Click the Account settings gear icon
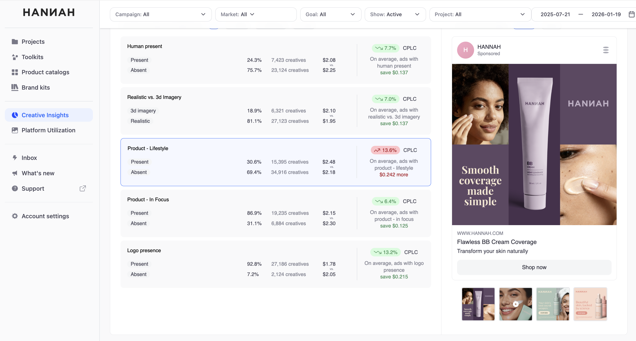The width and height of the screenshot is (636, 341). (15, 216)
